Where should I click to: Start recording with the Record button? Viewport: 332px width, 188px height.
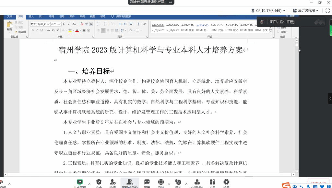pos(161,182)
